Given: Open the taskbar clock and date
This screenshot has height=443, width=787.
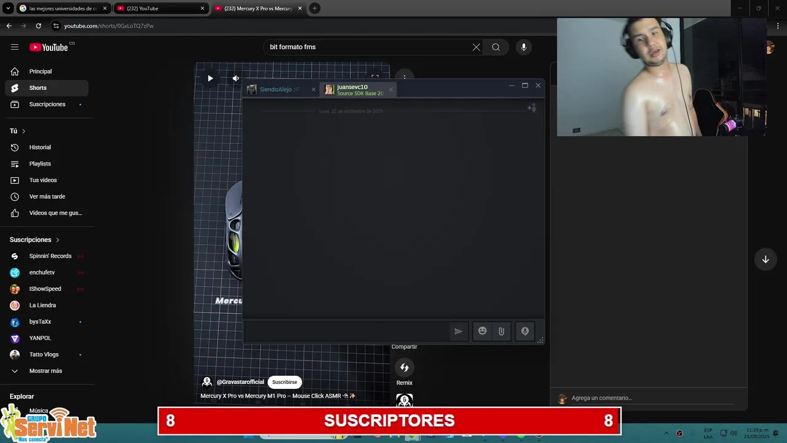Looking at the screenshot, I should tap(756, 433).
